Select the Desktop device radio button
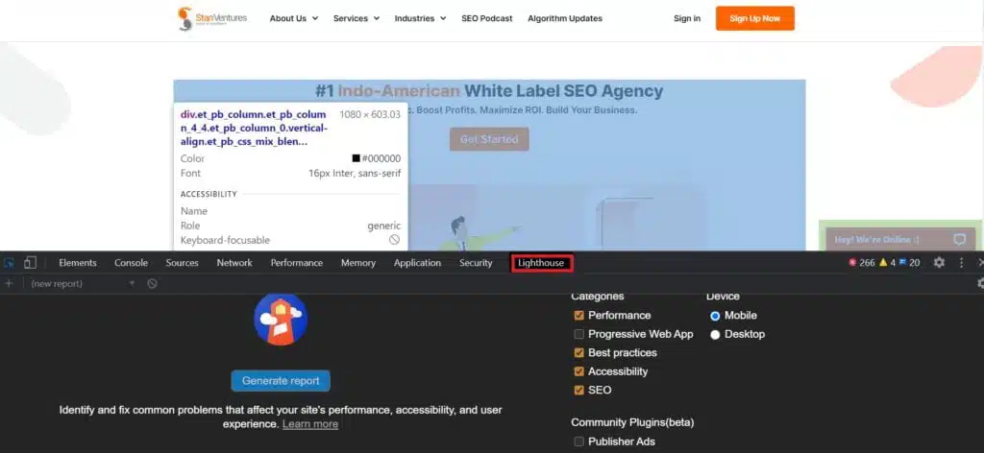This screenshot has height=453, width=984. (x=715, y=335)
